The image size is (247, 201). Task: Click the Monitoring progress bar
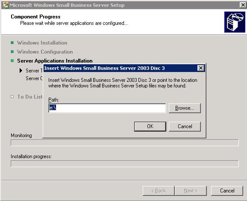coord(125,143)
